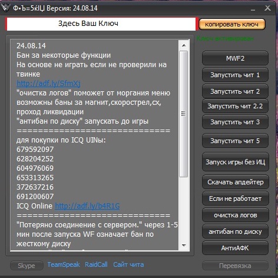Viewport: 278px width, 278px height.
Task: Launch «Запустить чит 3»
Action: [x=235, y=122]
